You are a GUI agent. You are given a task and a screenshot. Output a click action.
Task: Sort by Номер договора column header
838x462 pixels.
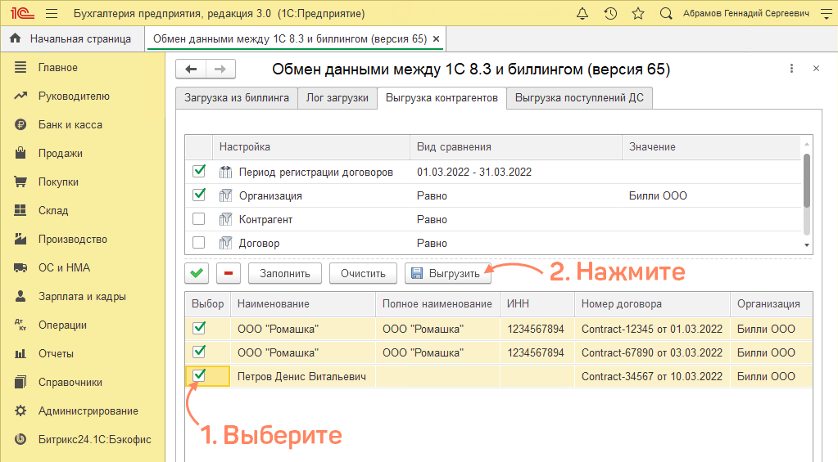653,304
